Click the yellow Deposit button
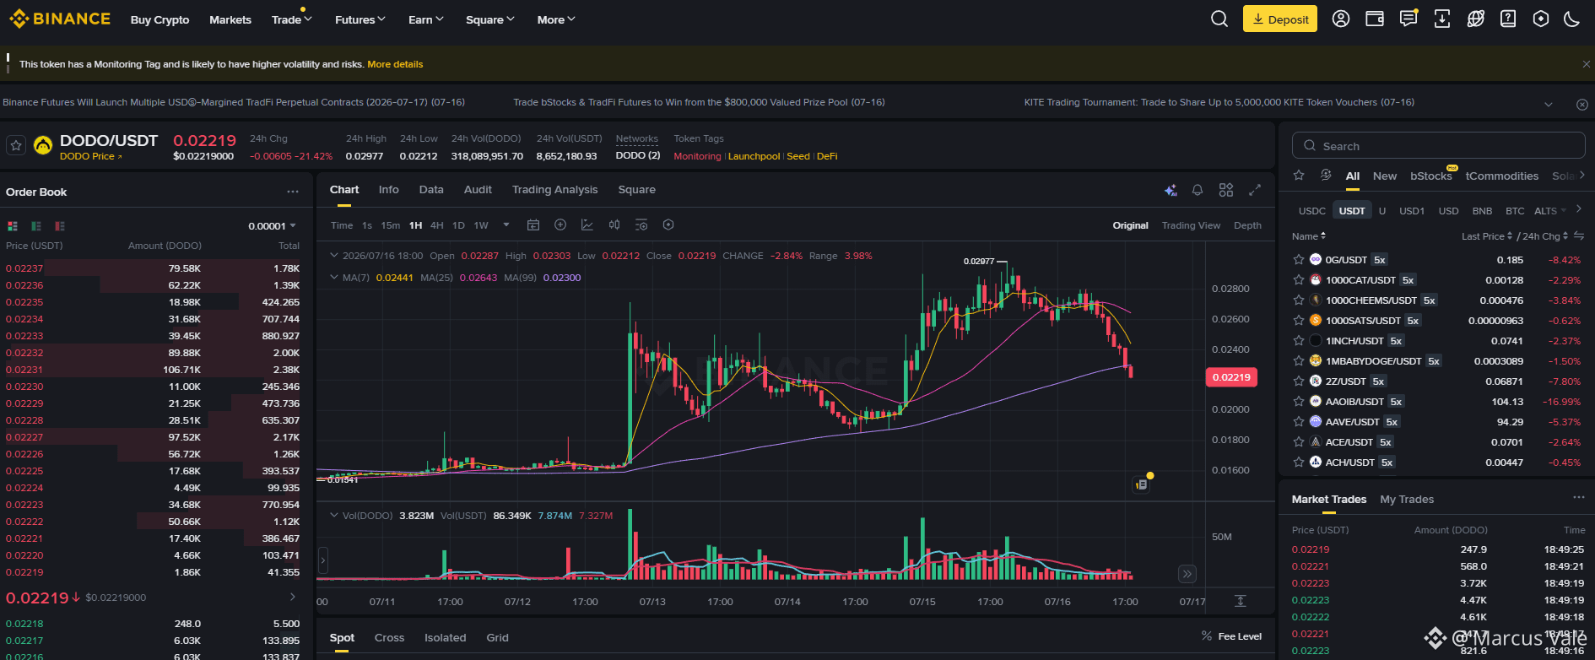The width and height of the screenshot is (1595, 660). pyautogui.click(x=1280, y=19)
